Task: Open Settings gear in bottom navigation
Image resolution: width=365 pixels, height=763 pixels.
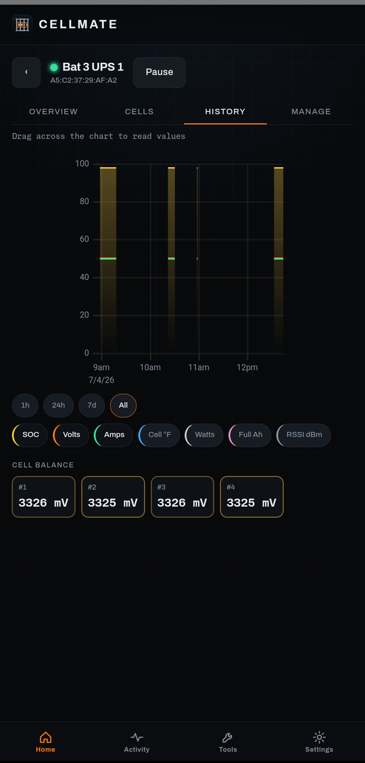Action: (319, 742)
